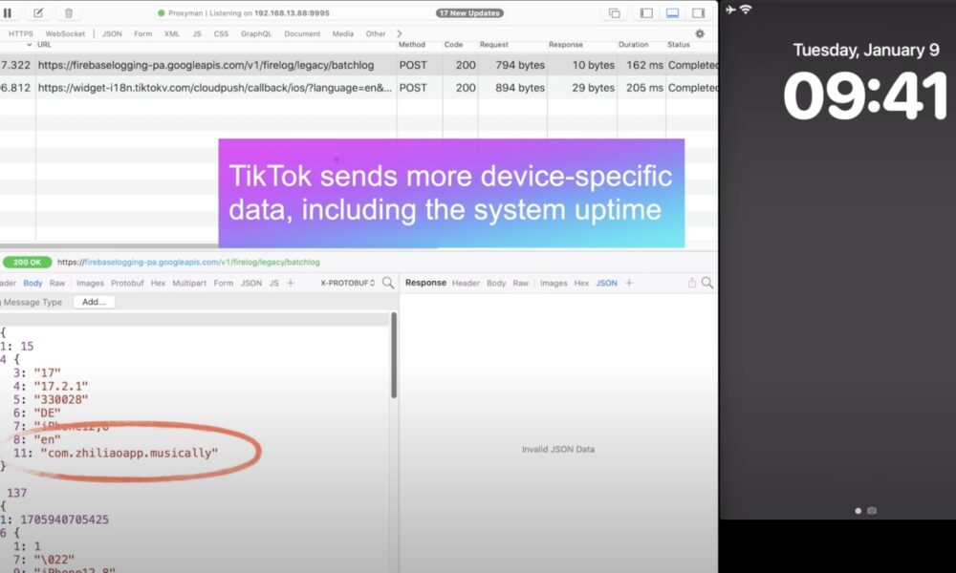Expand more filters with the chevron arrow

tap(400, 33)
